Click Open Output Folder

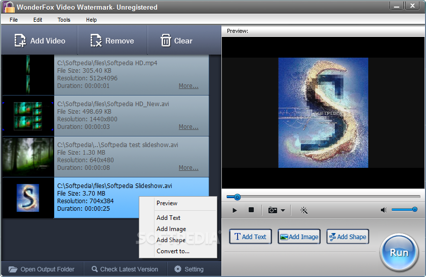pos(42,269)
